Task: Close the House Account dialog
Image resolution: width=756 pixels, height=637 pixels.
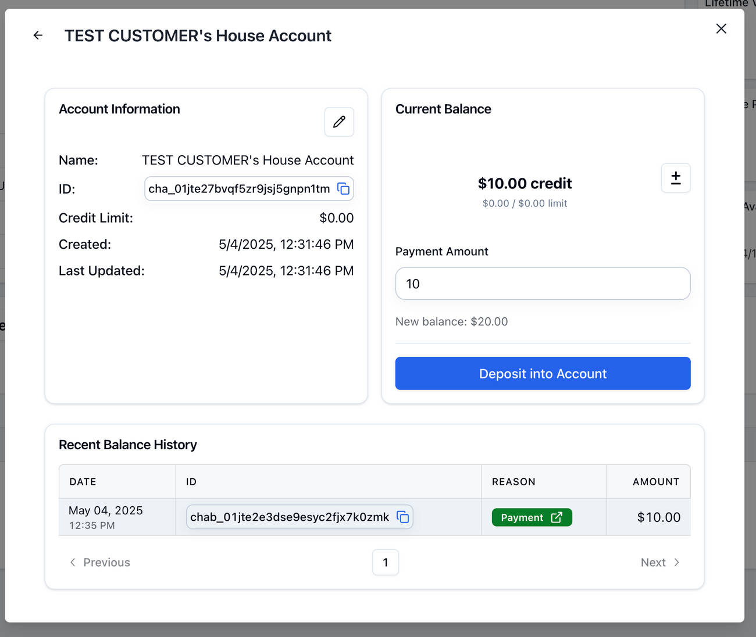Action: pos(721,28)
